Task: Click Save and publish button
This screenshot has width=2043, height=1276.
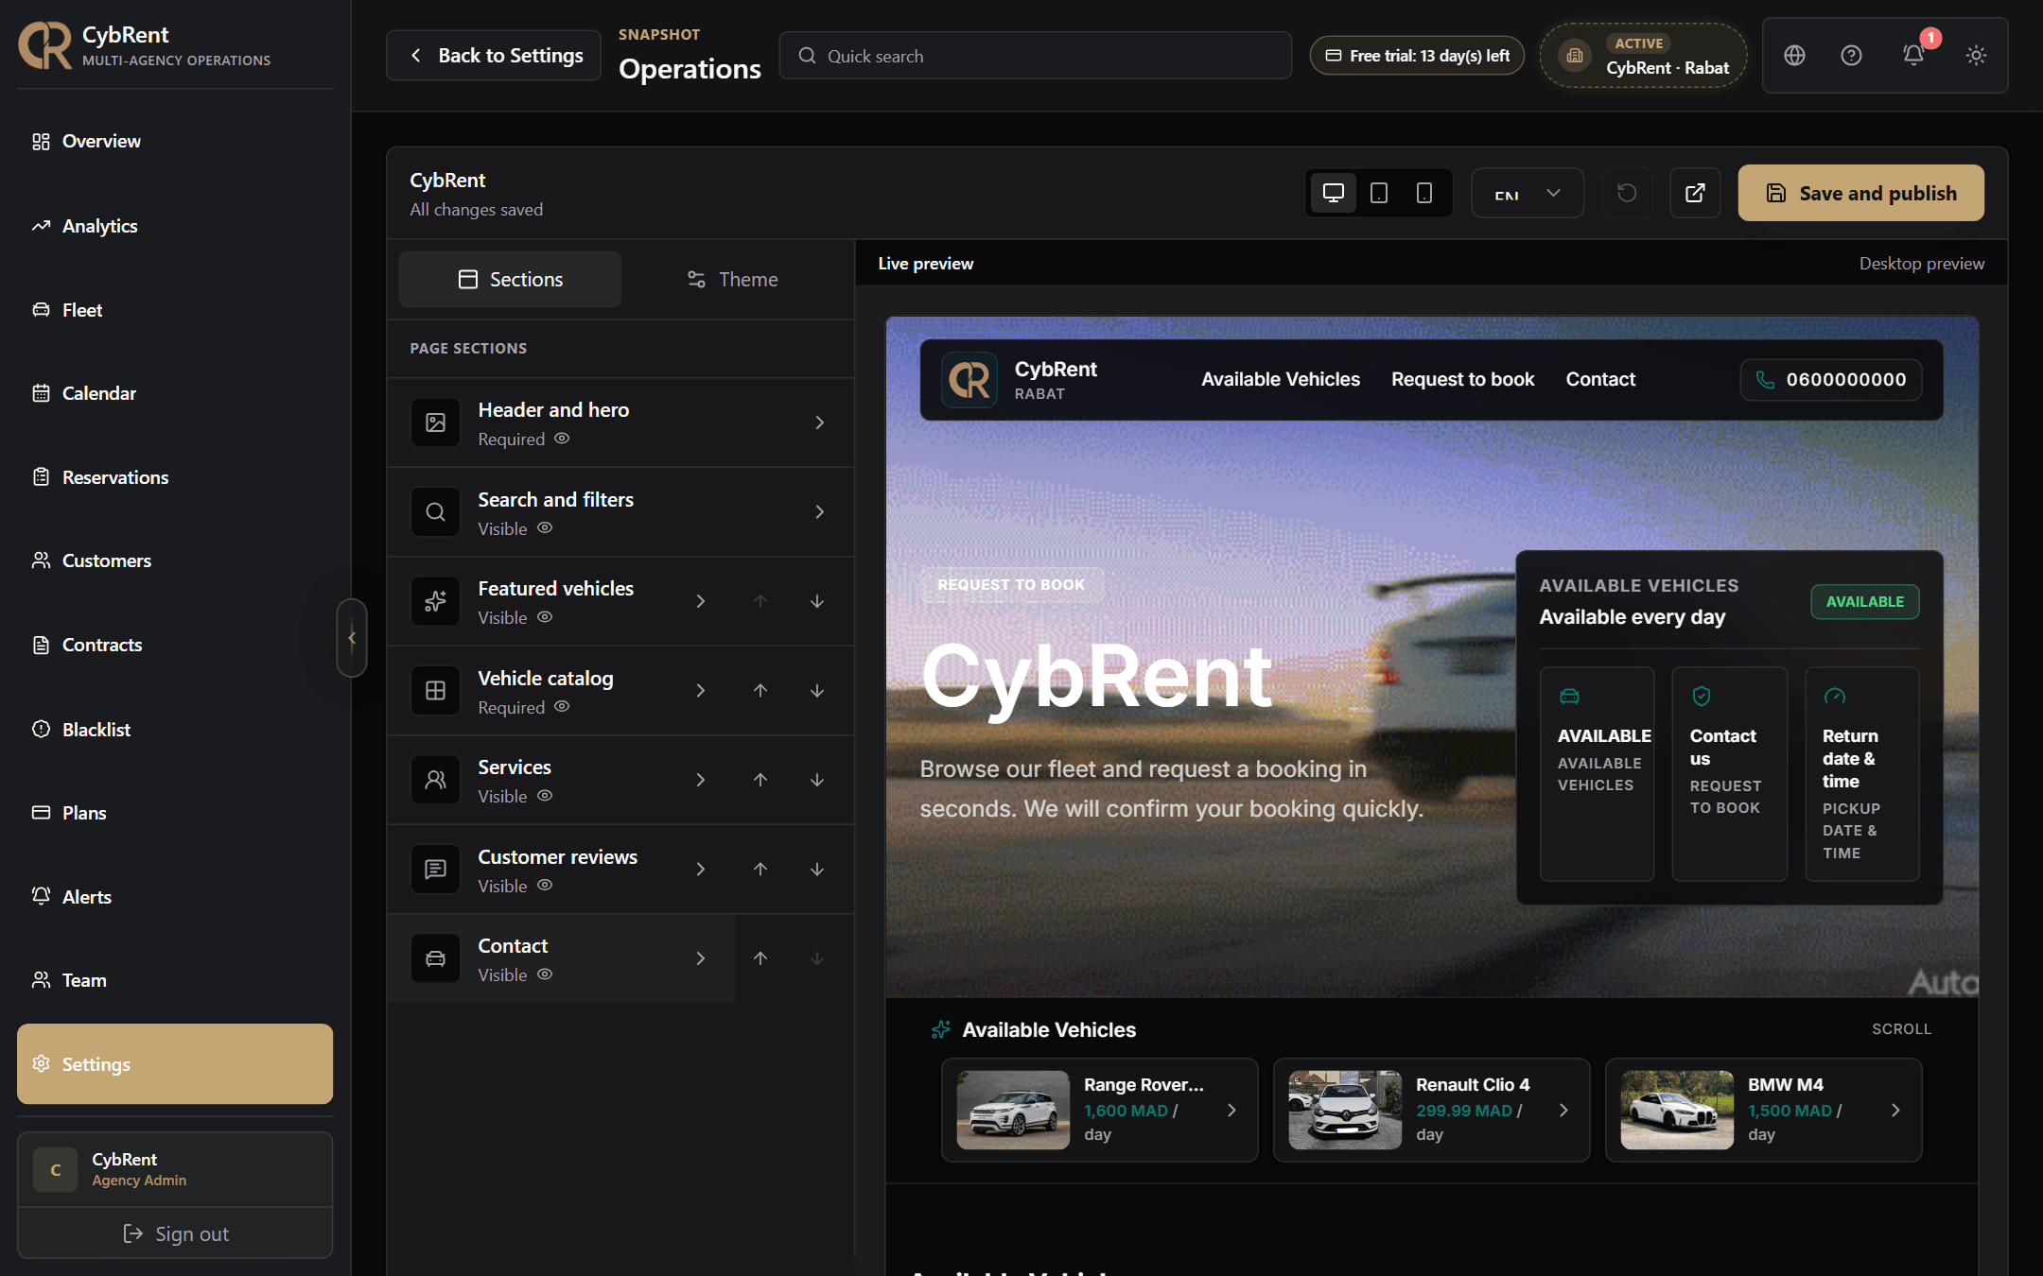Action: tap(1860, 193)
